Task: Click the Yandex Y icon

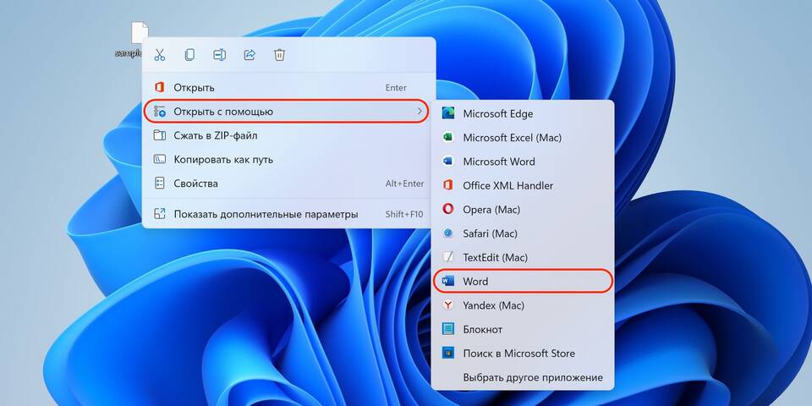Action: (448, 305)
